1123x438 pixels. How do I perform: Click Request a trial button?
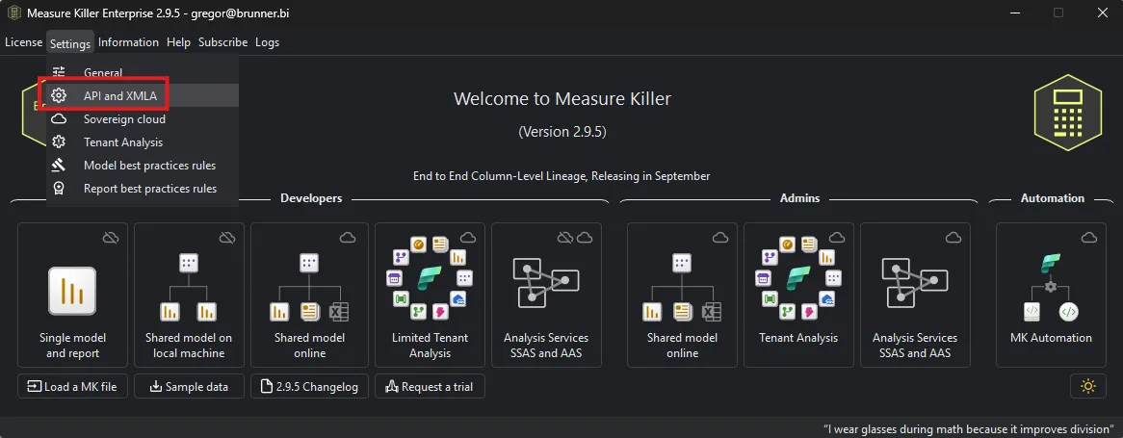pyautogui.click(x=430, y=386)
